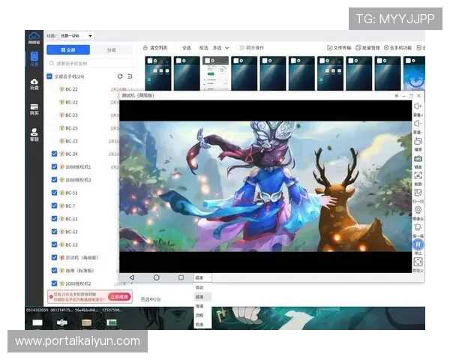Uncheck the BC-13 device checkbox
450x360 pixels.
click(x=54, y=244)
